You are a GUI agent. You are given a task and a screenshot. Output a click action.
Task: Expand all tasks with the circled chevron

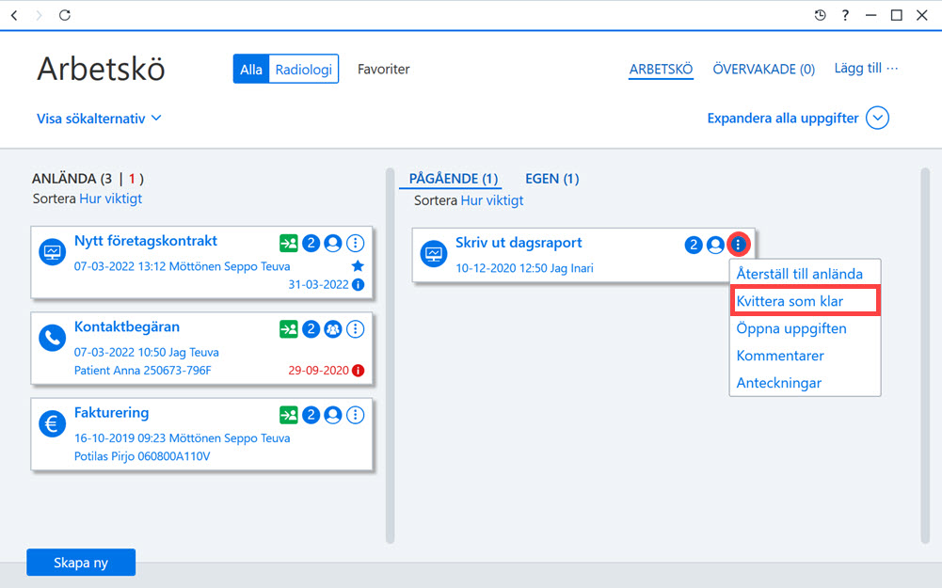point(877,118)
